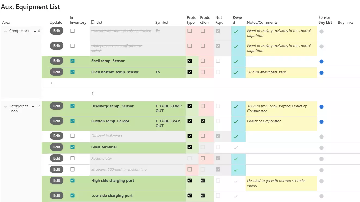Click the Notes/Comments column header
360x202 pixels.
pyautogui.click(x=262, y=22)
